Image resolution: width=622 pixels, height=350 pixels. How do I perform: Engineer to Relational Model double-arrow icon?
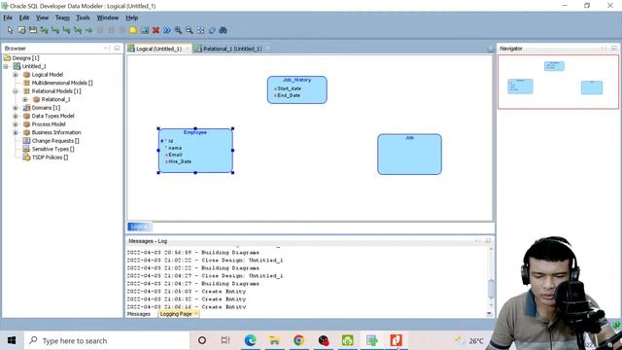[167, 30]
